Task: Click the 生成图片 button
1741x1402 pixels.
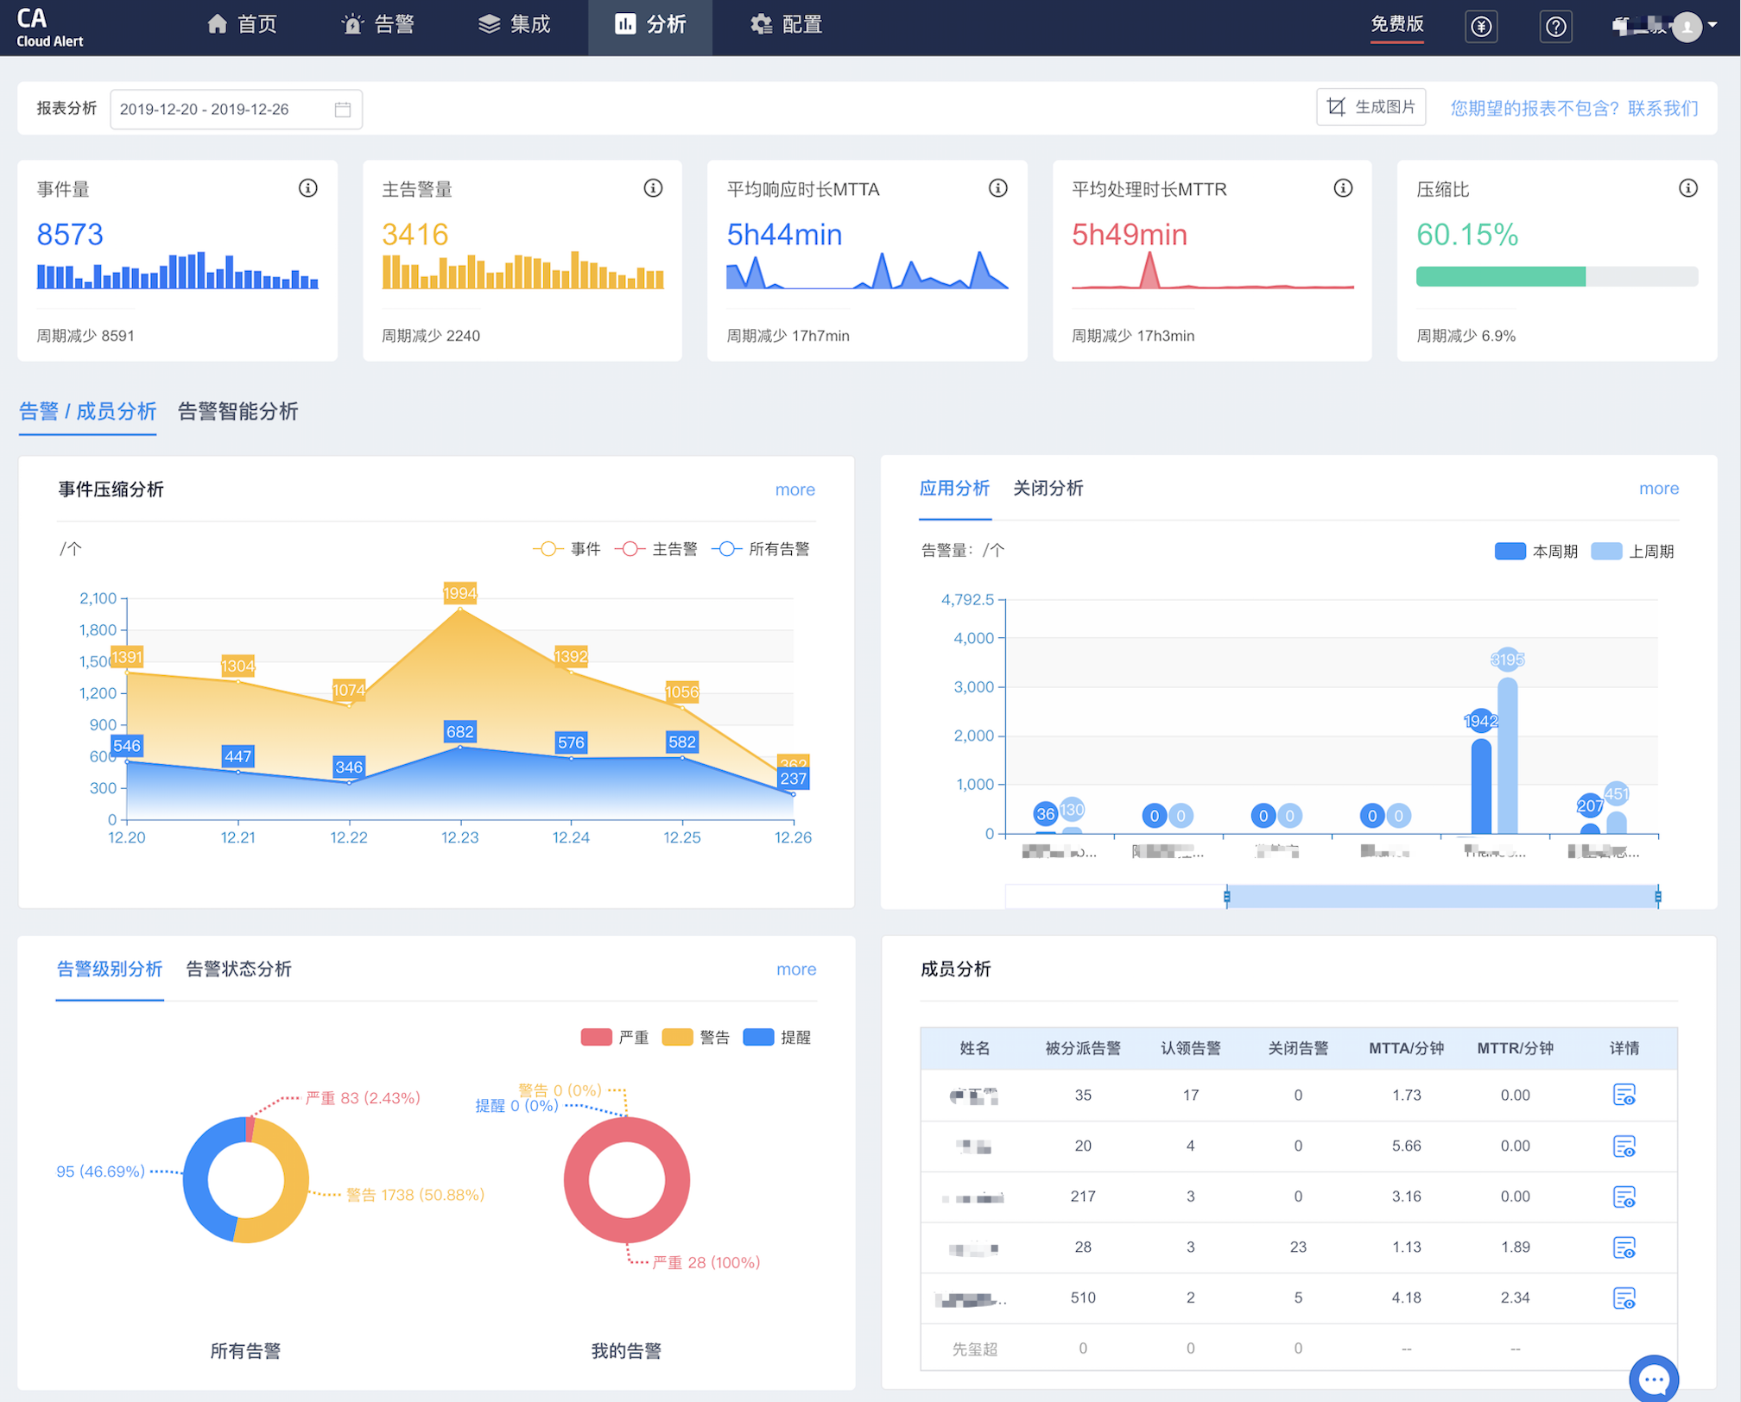Action: [x=1371, y=107]
